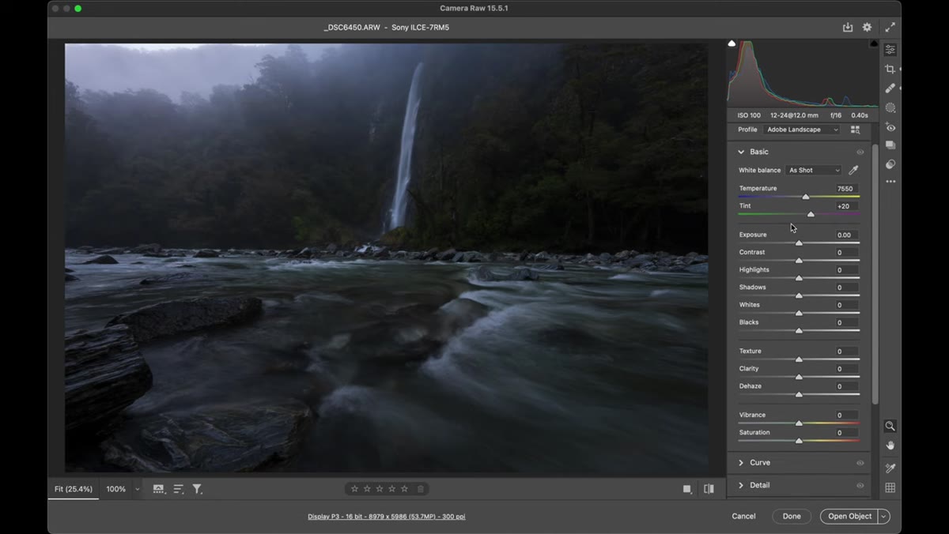949x534 pixels.
Task: Click the Saturation slider
Action: pos(799,441)
